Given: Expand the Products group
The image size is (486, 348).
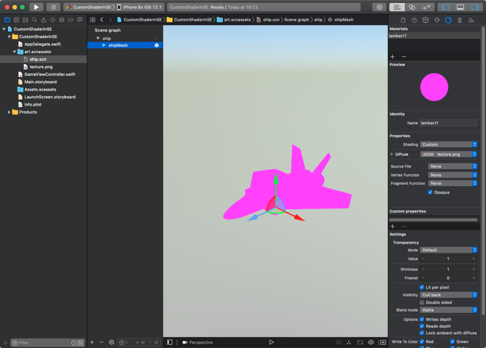Looking at the screenshot, I should point(9,112).
